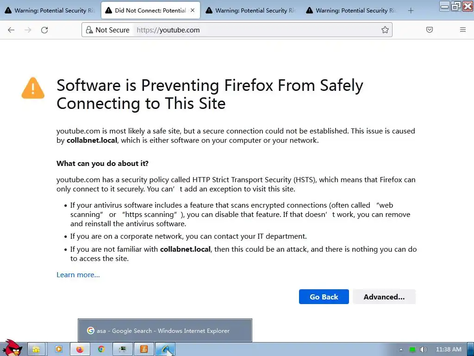474x356 pixels.
Task: Click the Not Secure lock icon
Action: pyautogui.click(x=89, y=30)
